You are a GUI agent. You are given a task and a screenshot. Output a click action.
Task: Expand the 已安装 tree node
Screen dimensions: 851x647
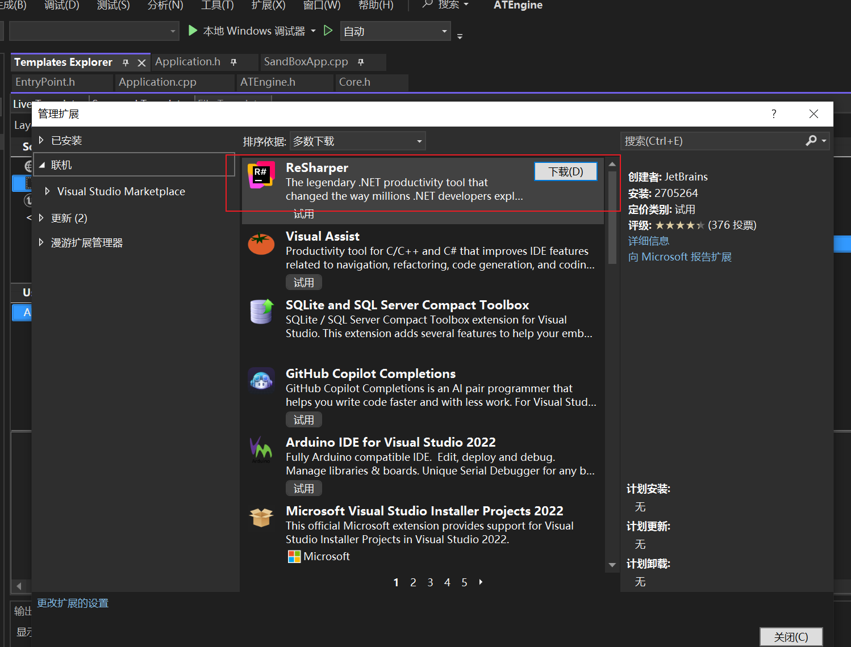coord(41,140)
